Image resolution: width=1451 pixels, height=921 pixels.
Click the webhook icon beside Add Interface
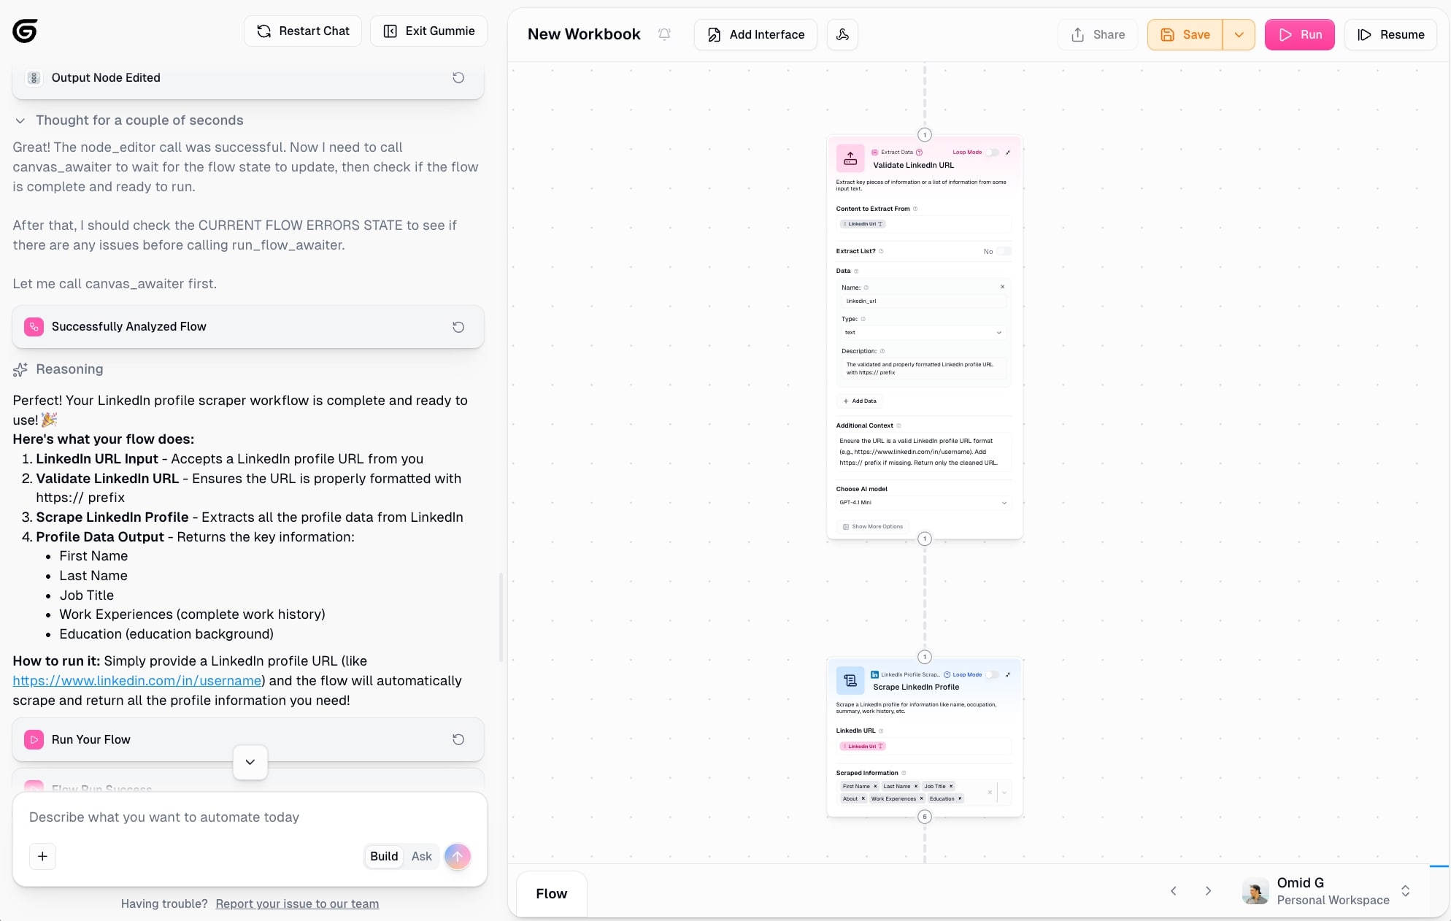(842, 34)
